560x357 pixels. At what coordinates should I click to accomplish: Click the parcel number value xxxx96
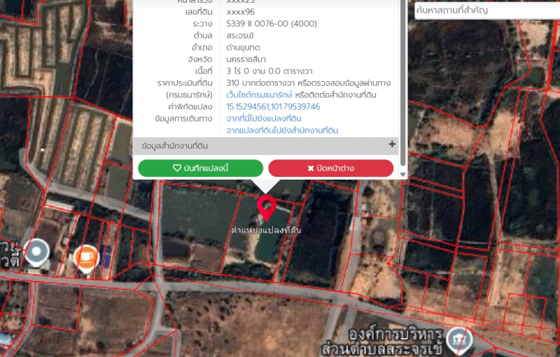tap(241, 12)
